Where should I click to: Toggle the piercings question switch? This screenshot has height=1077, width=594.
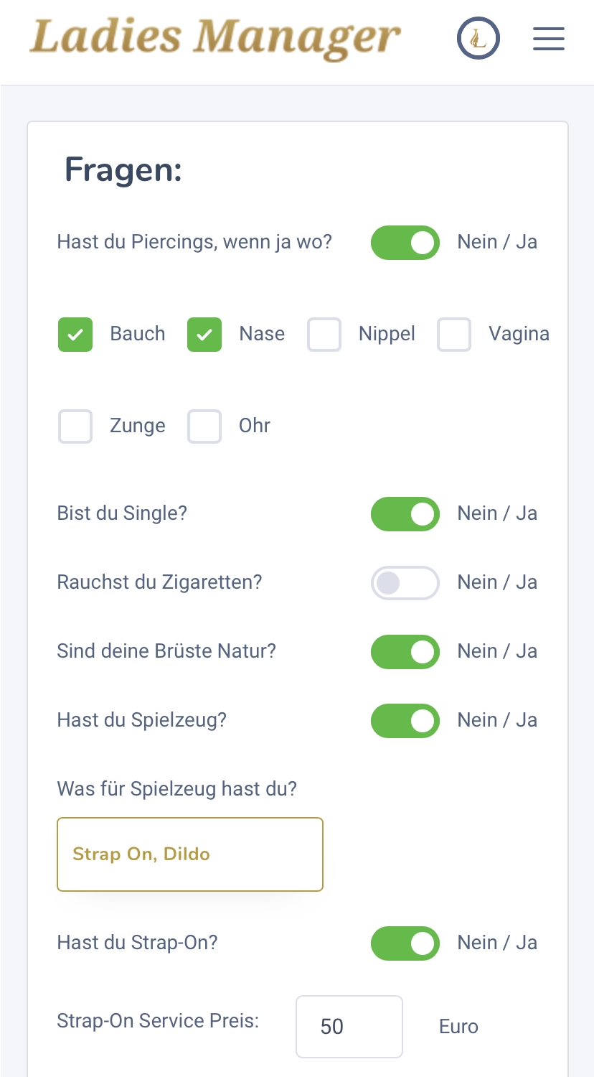point(405,243)
